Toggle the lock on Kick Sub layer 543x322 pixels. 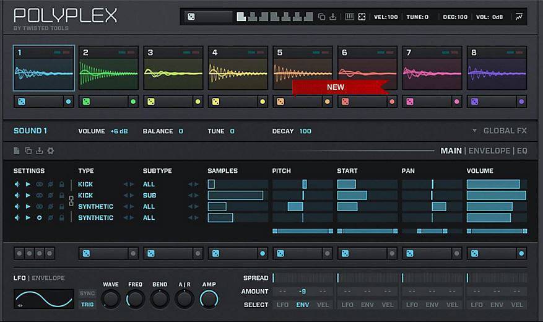coord(62,195)
